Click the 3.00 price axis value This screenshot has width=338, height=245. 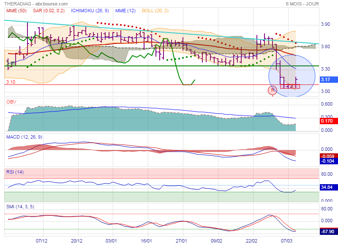(x=325, y=91)
